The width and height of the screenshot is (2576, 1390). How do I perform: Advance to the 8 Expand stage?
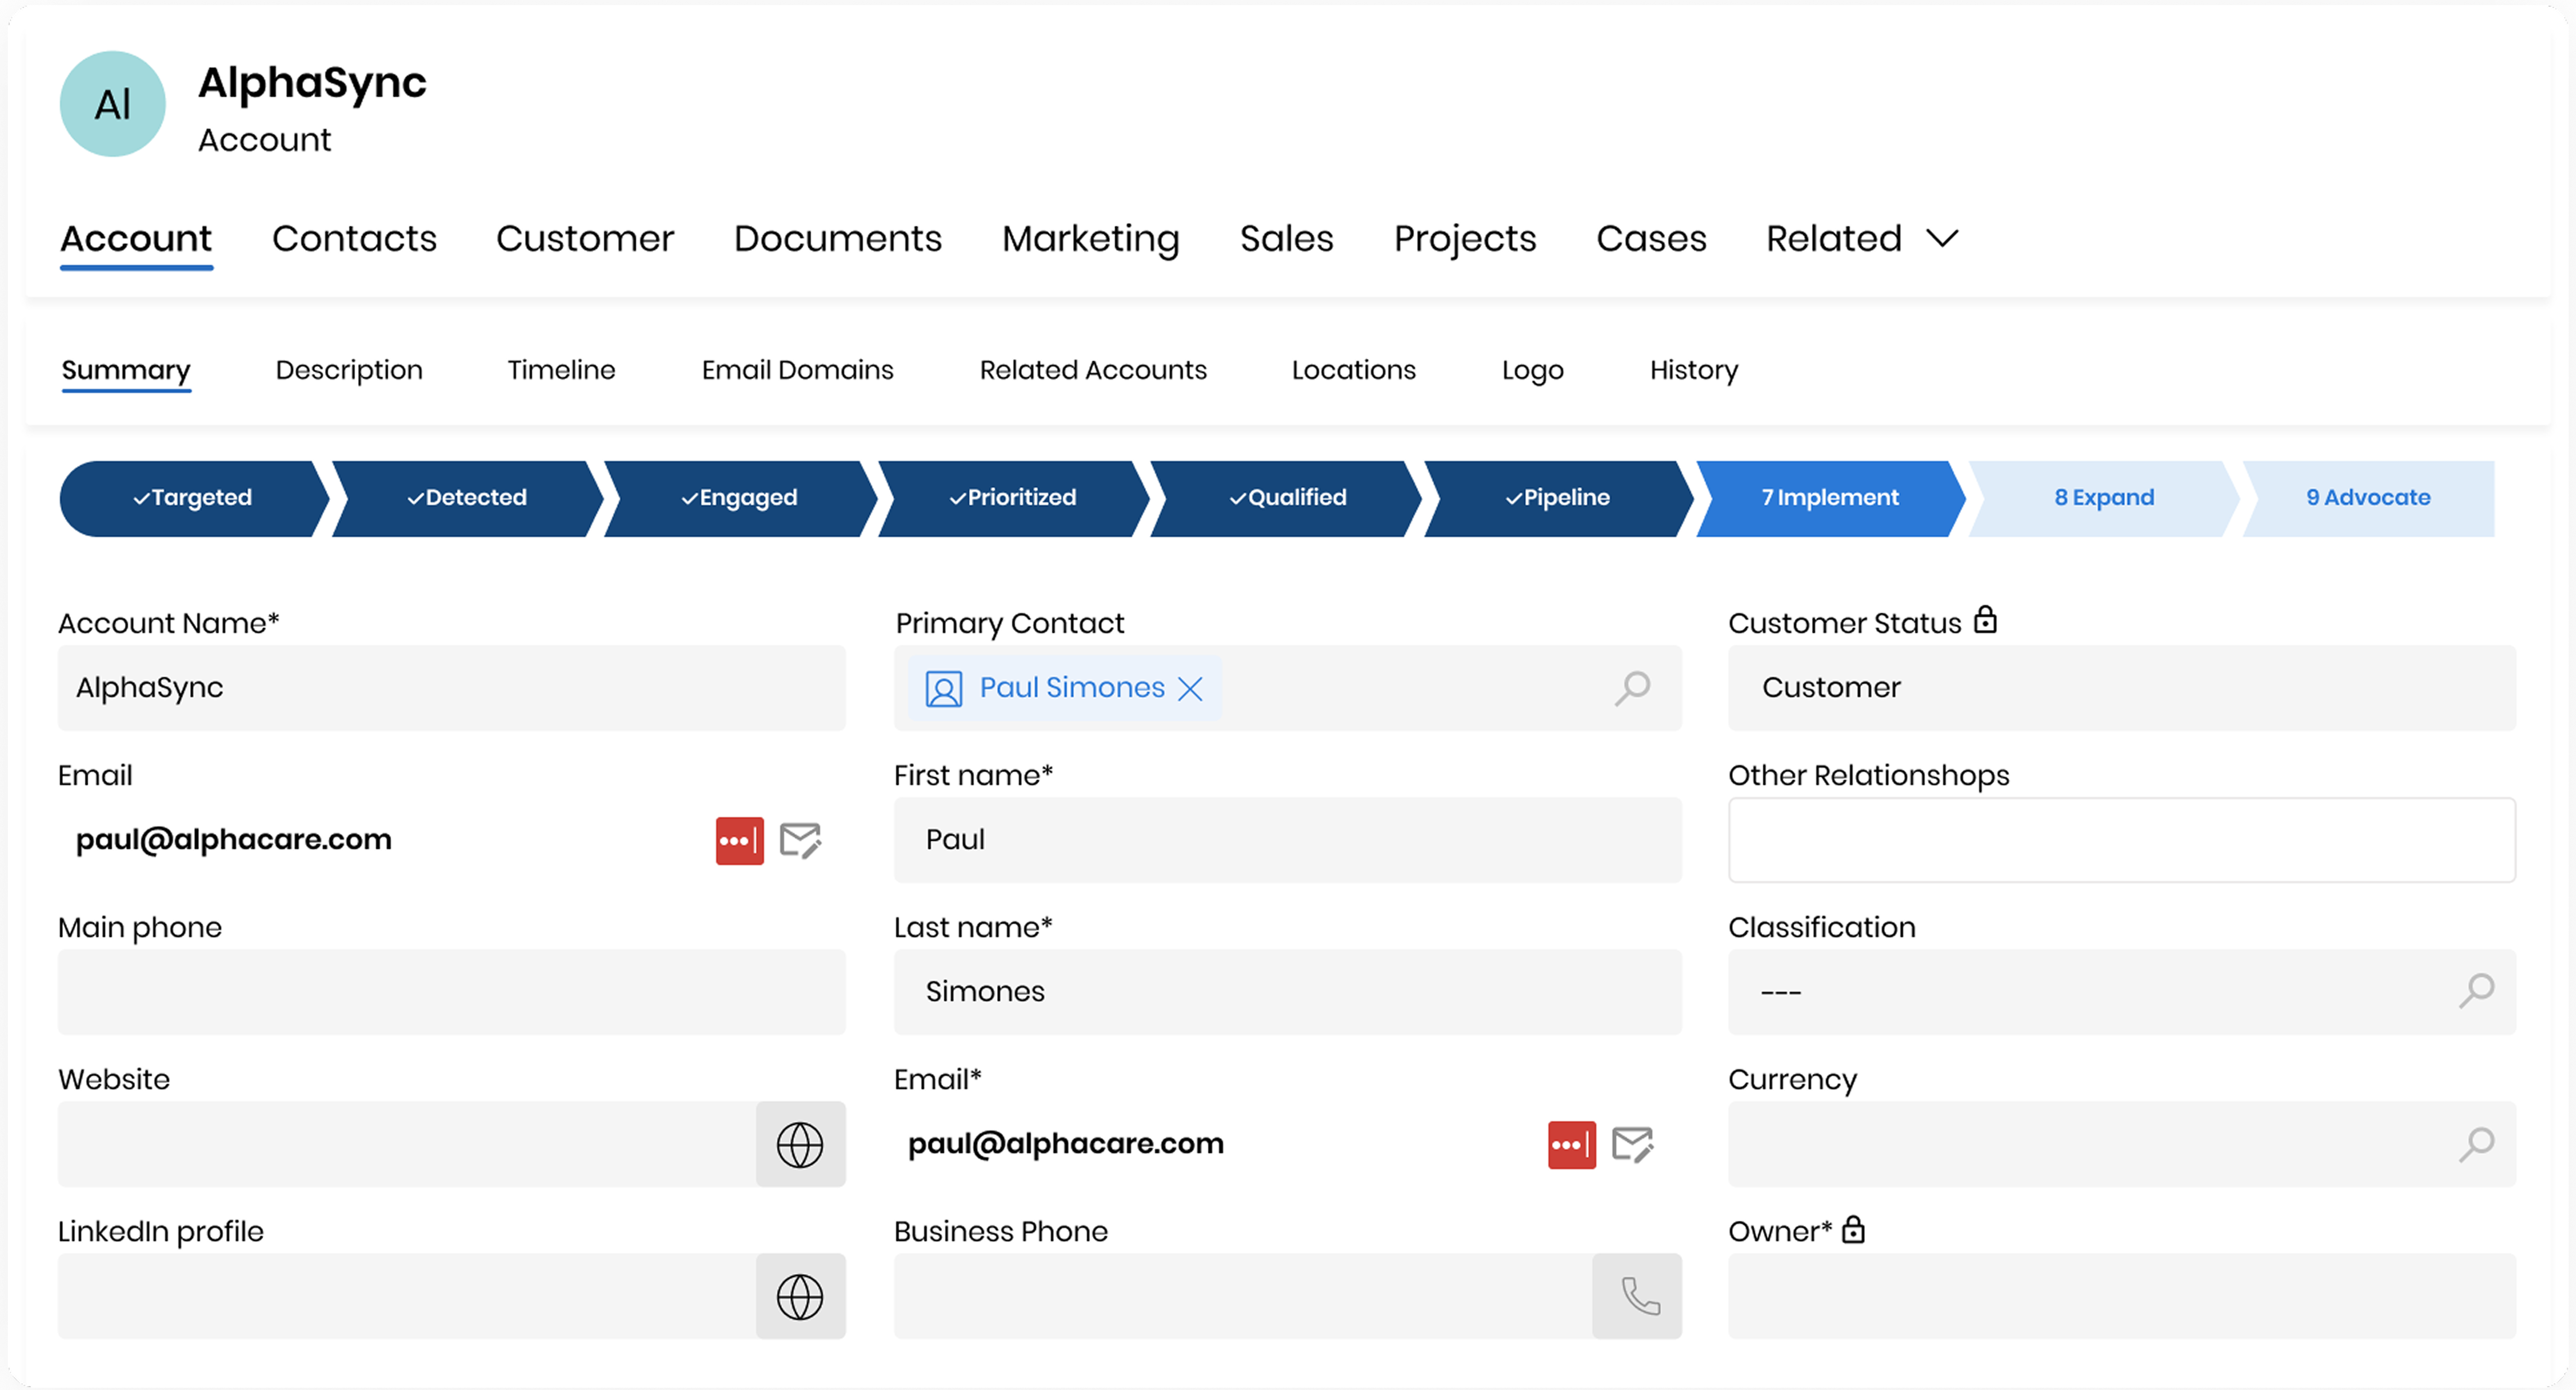click(x=2104, y=499)
